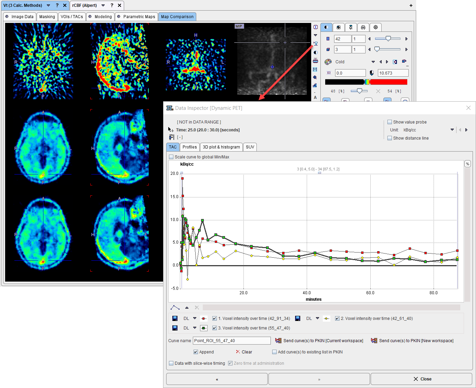Open the fusion/signal tab icon in image controls
The width and height of the screenshot is (476, 388).
click(363, 27)
